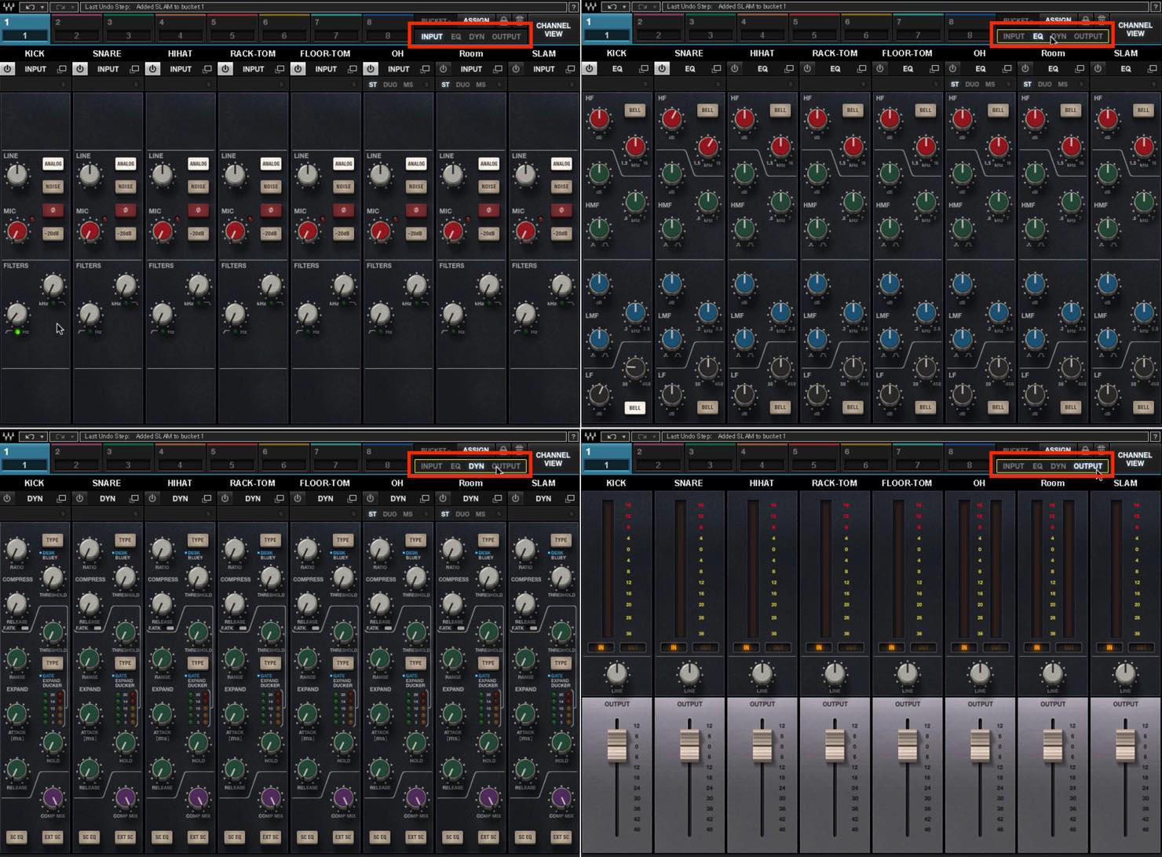1162x857 pixels.
Task: Switch to EQ tab in INPUT view
Action: [455, 37]
